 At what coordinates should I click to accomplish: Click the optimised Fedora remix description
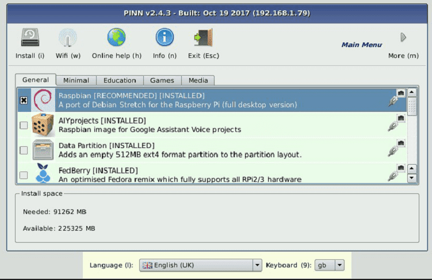180,180
